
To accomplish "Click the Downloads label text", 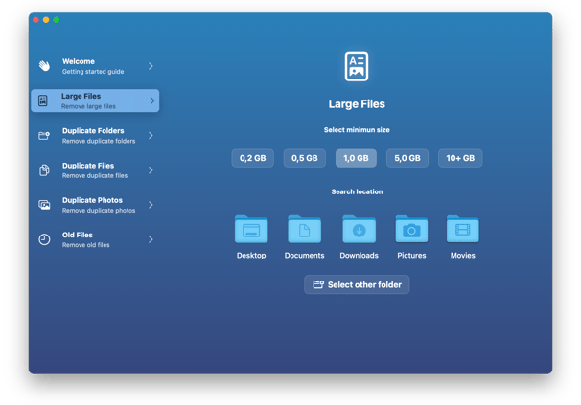I will [x=359, y=256].
